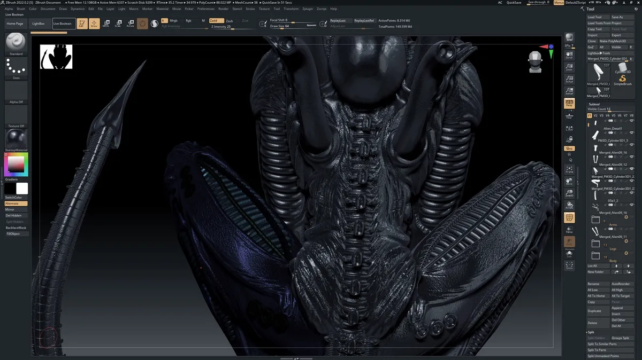Activate the Draw mode icon
This screenshot has height=360, width=642.
pyautogui.click(x=94, y=24)
